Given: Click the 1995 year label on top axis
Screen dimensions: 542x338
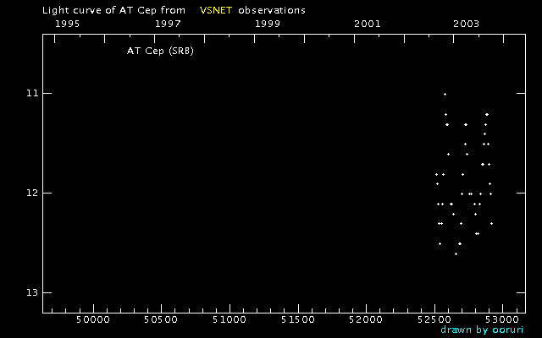Looking at the screenshot, I should (68, 24).
